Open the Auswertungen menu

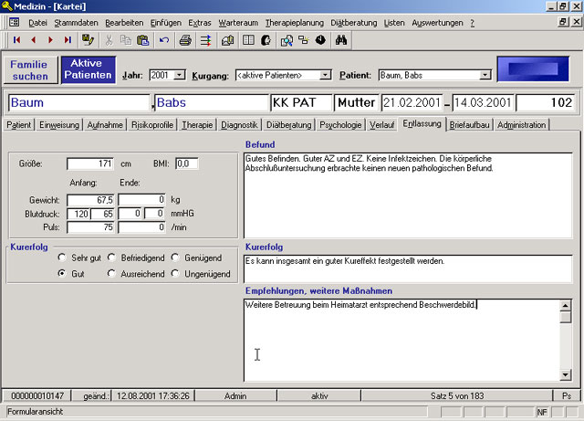pos(437,23)
